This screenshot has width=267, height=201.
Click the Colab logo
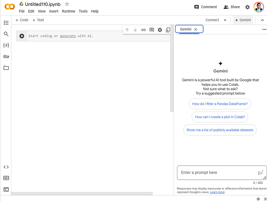10,7
